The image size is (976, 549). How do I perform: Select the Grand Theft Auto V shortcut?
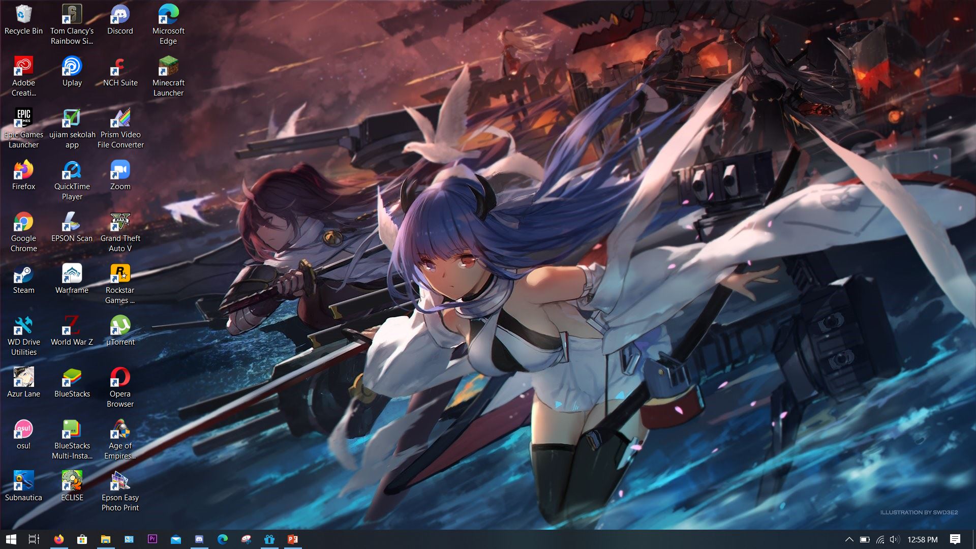(120, 232)
